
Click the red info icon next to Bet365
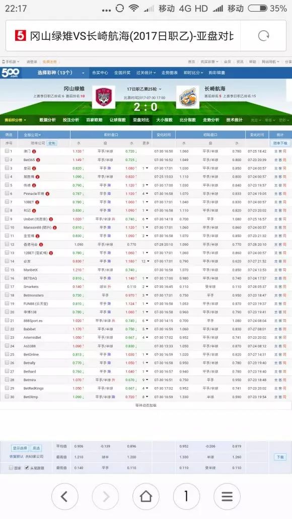coord(38,160)
